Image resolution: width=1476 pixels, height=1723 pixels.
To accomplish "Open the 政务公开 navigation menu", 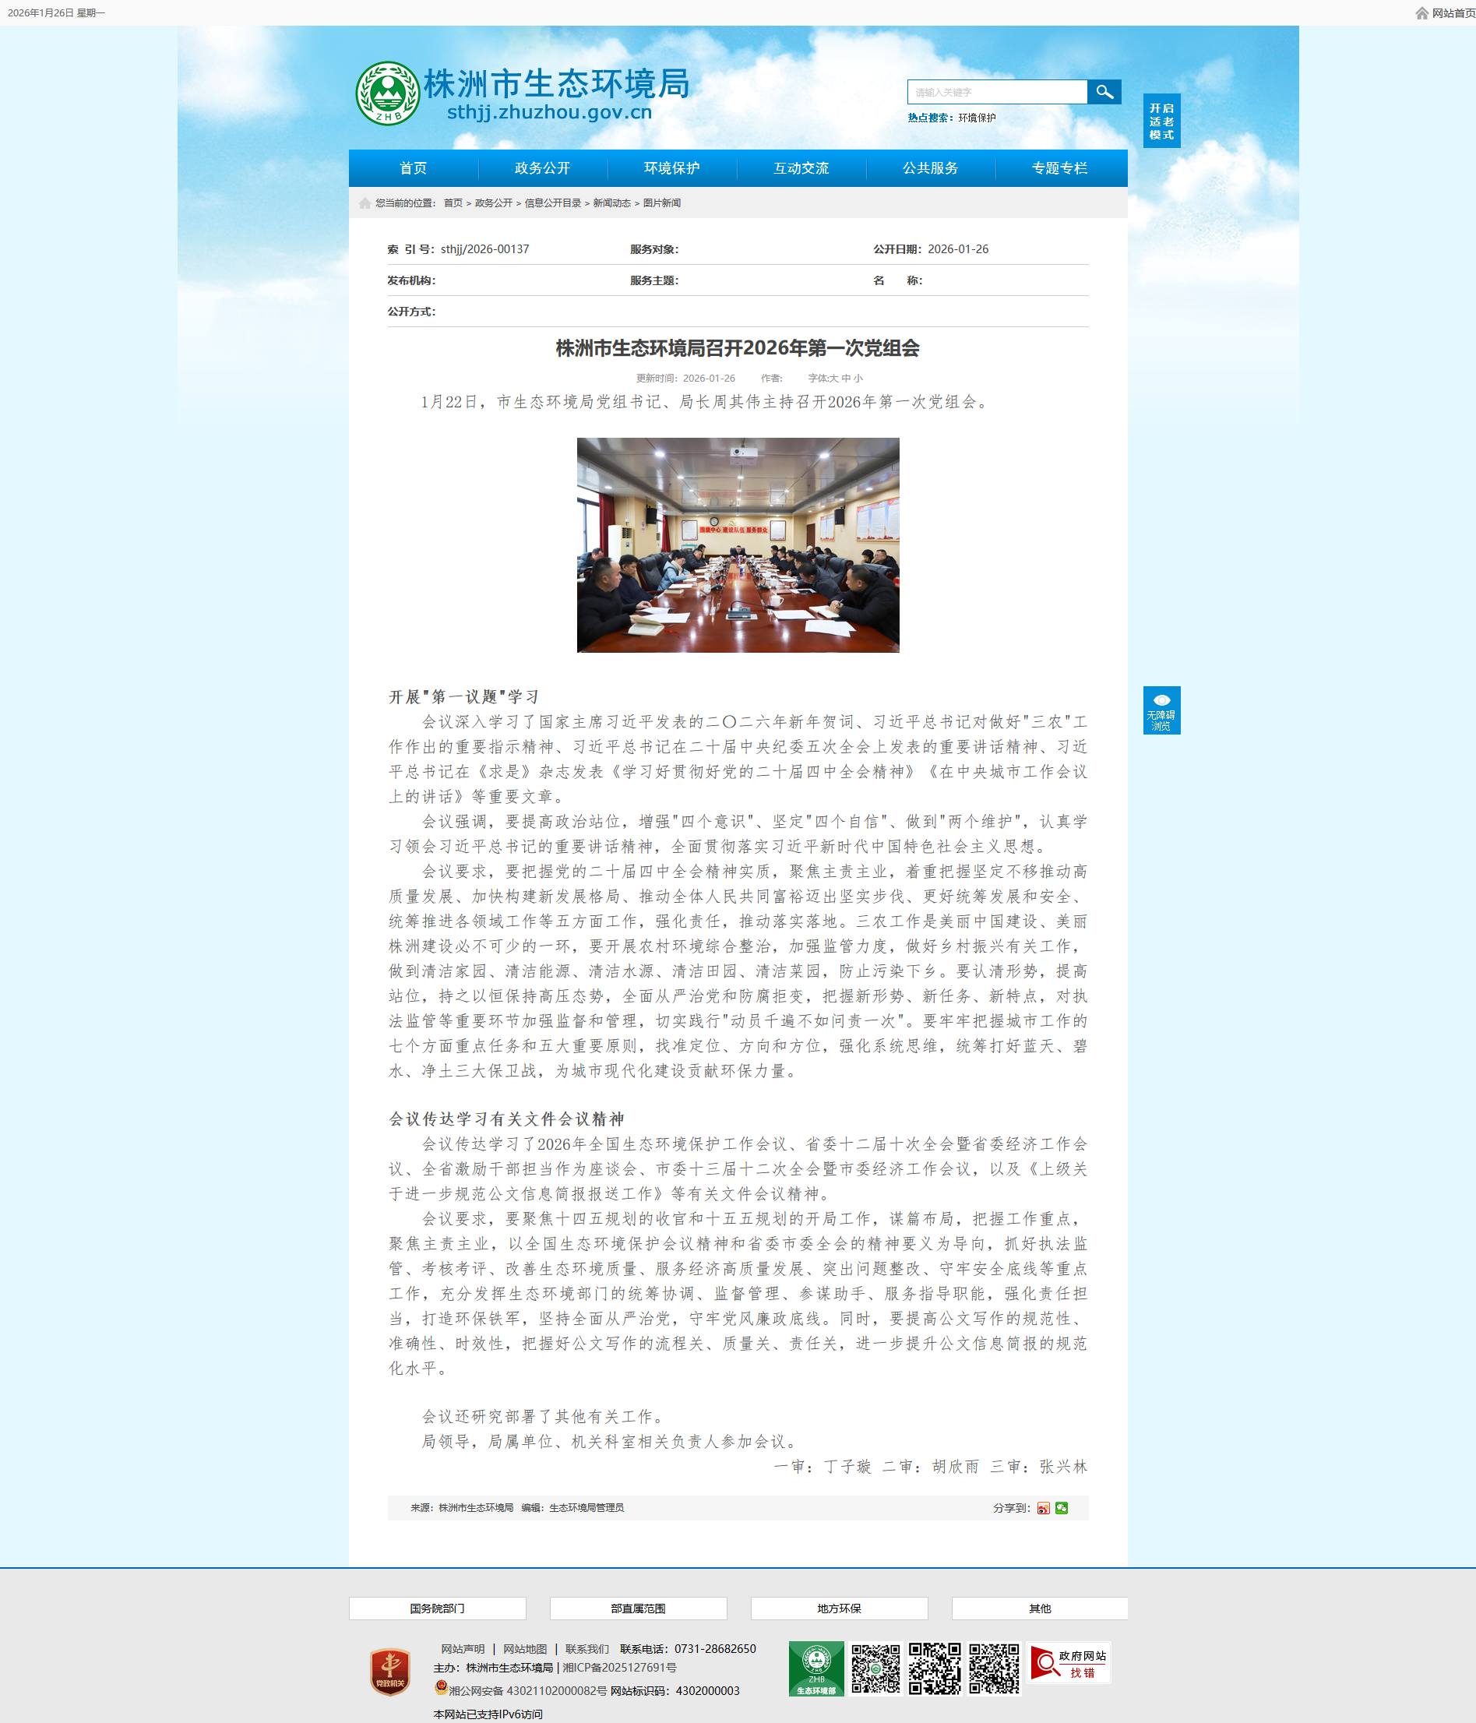I will 542,168.
